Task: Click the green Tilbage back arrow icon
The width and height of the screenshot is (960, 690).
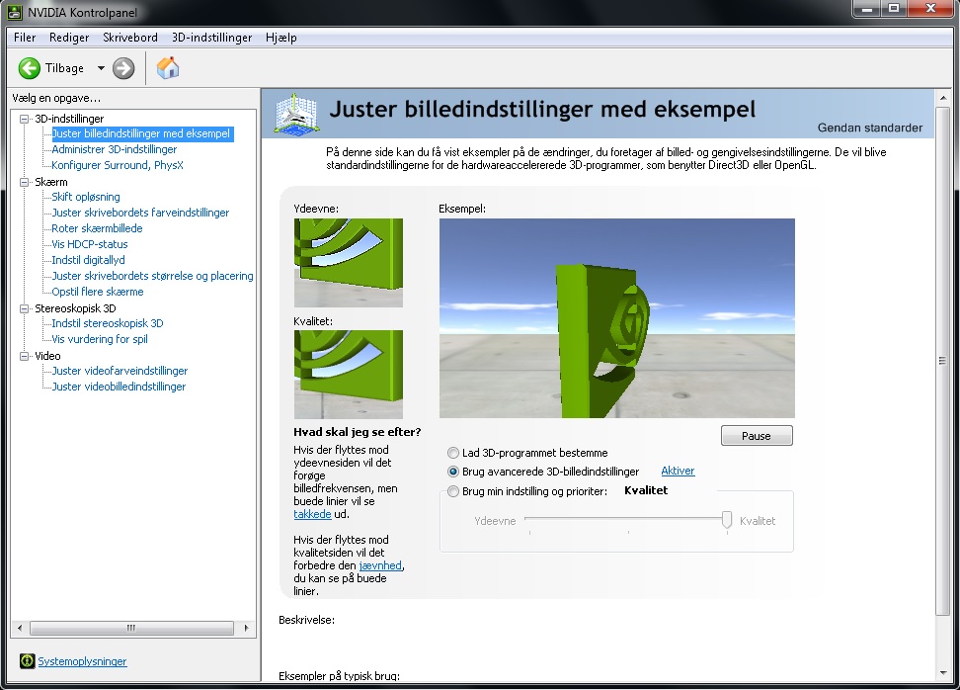Action: pos(29,68)
